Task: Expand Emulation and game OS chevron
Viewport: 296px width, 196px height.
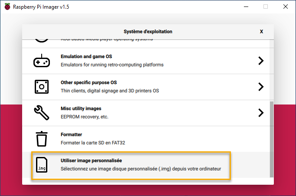Action: coord(261,61)
